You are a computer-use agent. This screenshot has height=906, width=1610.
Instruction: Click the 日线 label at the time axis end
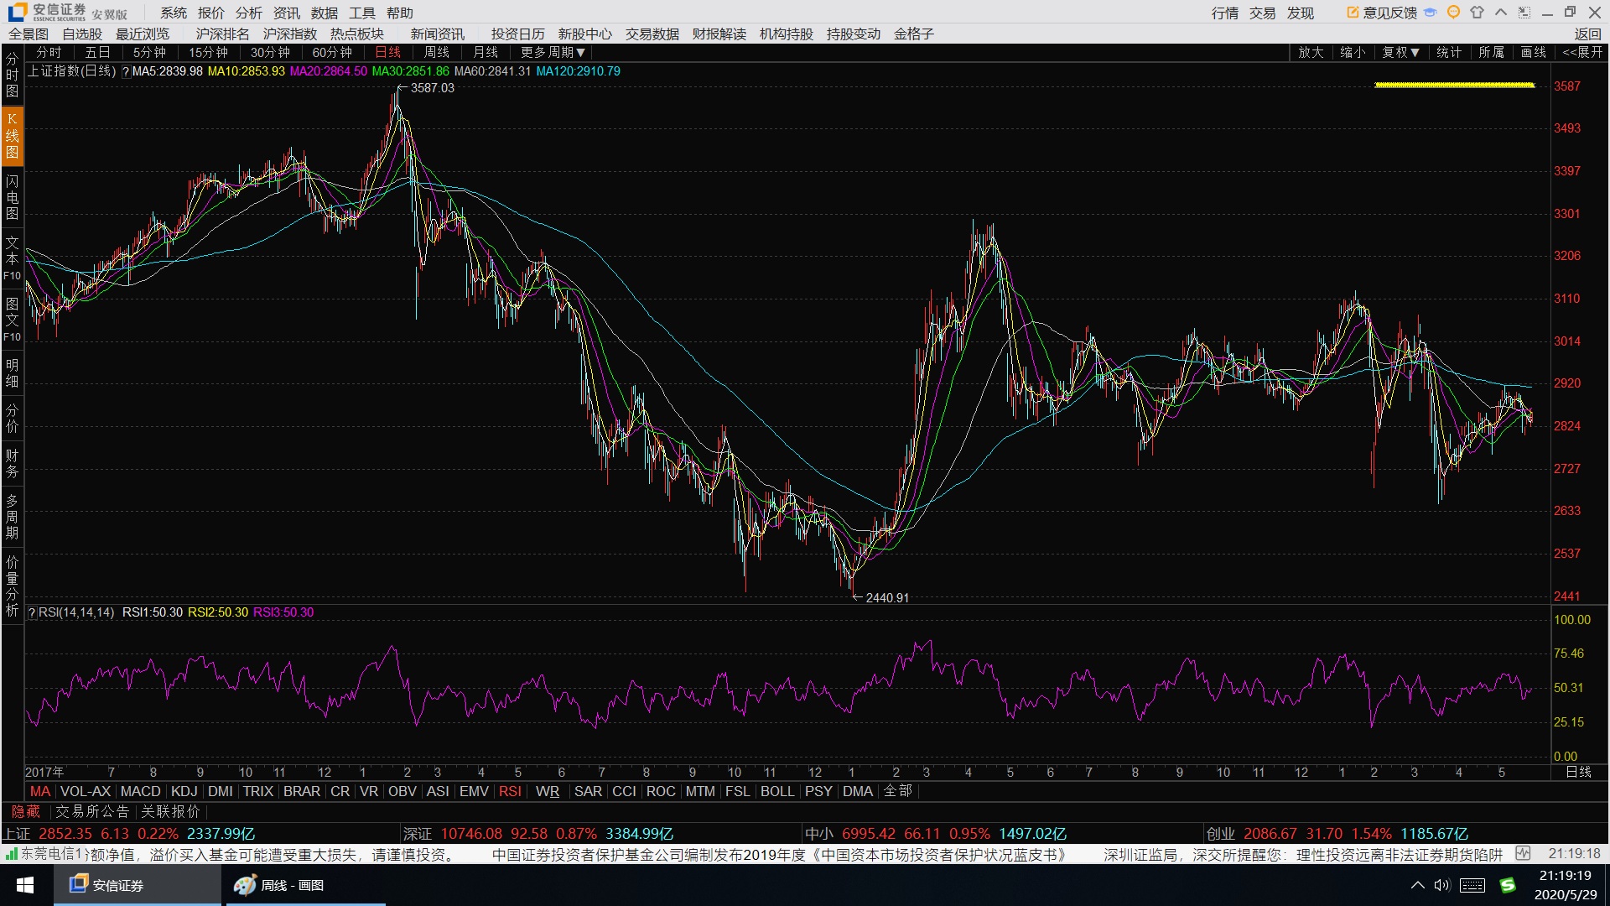coord(1579,772)
